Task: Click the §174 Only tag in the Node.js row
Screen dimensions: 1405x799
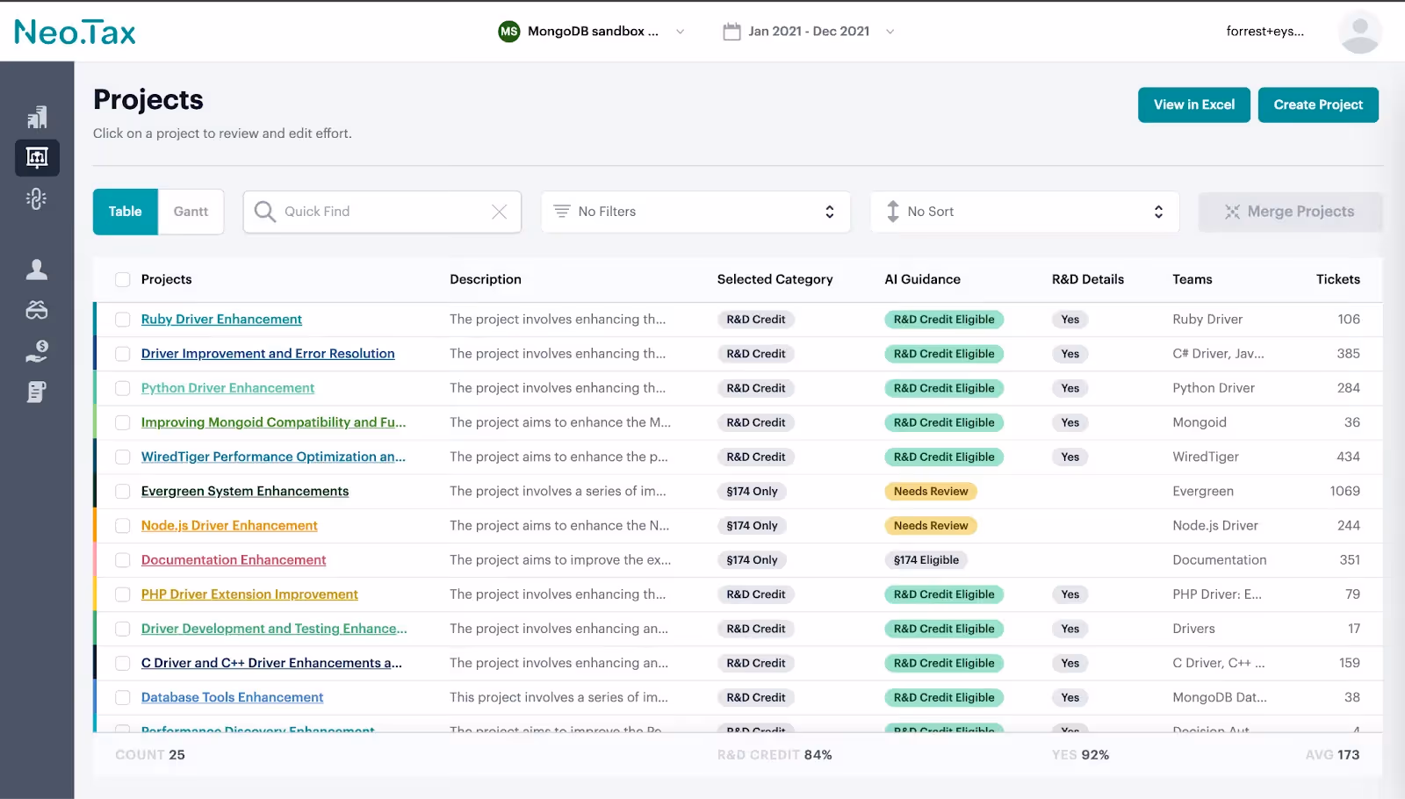Action: point(752,526)
